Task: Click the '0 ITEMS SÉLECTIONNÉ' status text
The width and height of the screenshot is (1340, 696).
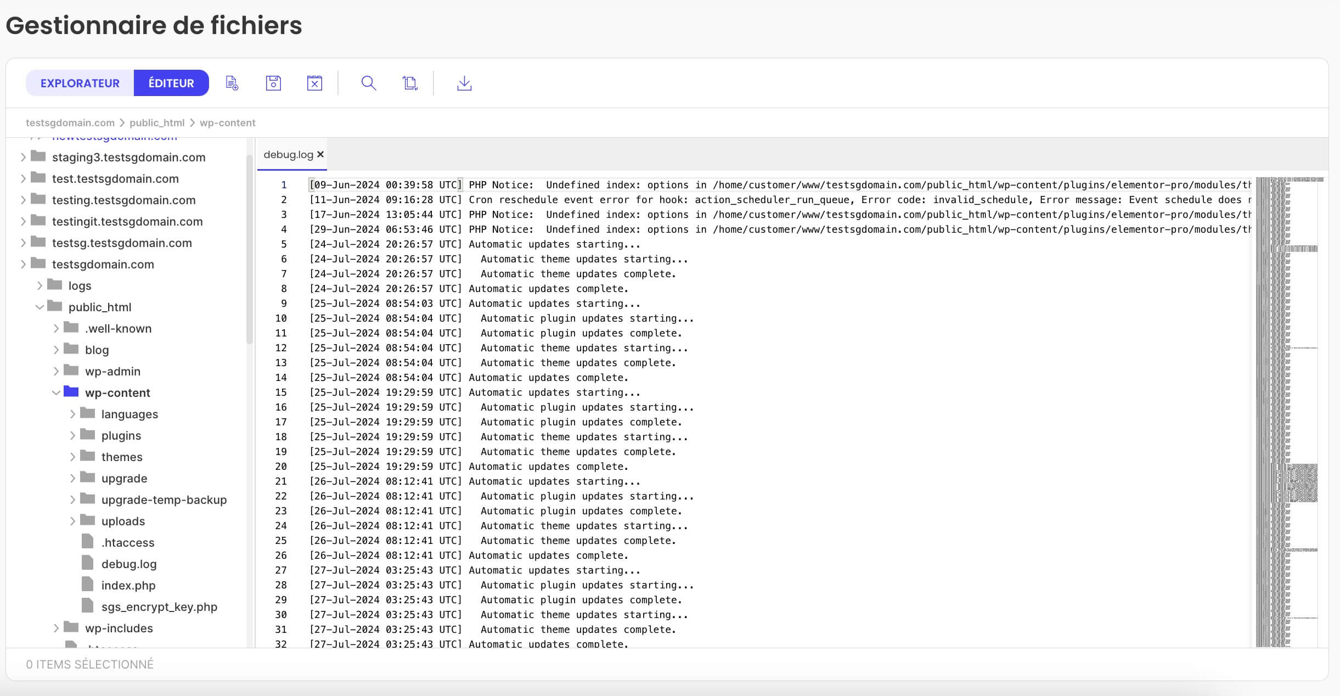Action: point(90,664)
